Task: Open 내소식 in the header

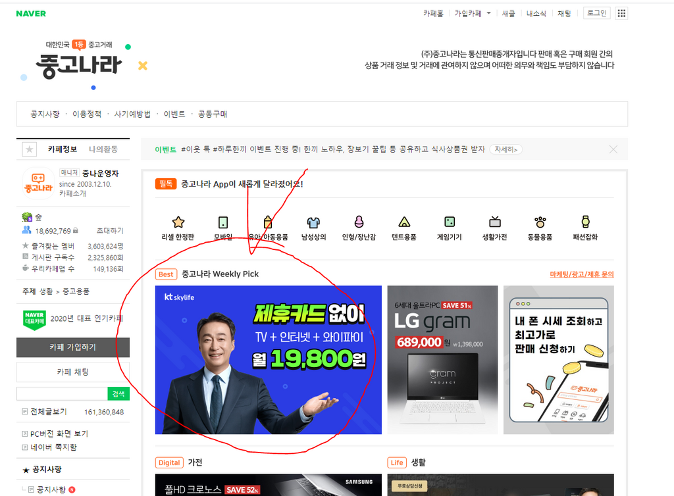Action: 536,14
